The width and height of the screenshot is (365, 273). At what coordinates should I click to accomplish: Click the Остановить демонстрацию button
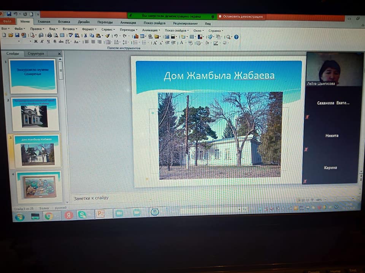[243, 17]
